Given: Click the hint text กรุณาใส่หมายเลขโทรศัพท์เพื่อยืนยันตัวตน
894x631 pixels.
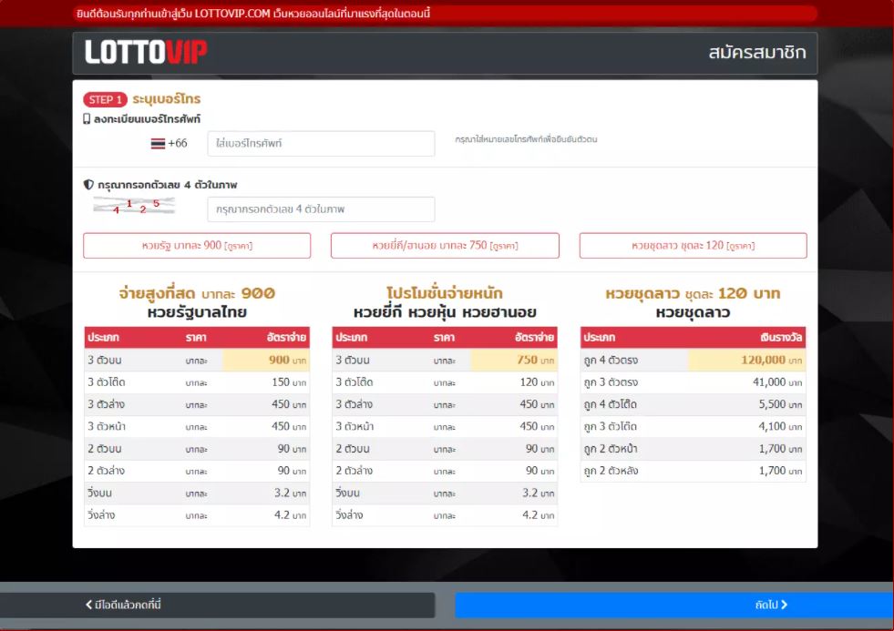Looking at the screenshot, I should 526,139.
